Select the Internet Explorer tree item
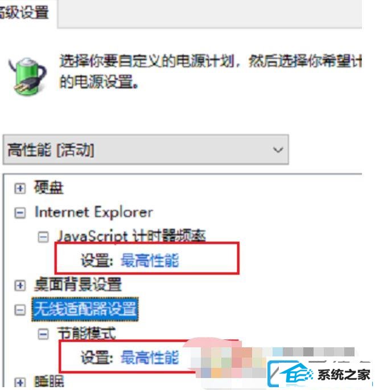375x390 pixels. pyautogui.click(x=94, y=212)
